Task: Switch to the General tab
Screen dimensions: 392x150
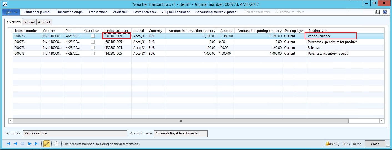Action: point(29,22)
